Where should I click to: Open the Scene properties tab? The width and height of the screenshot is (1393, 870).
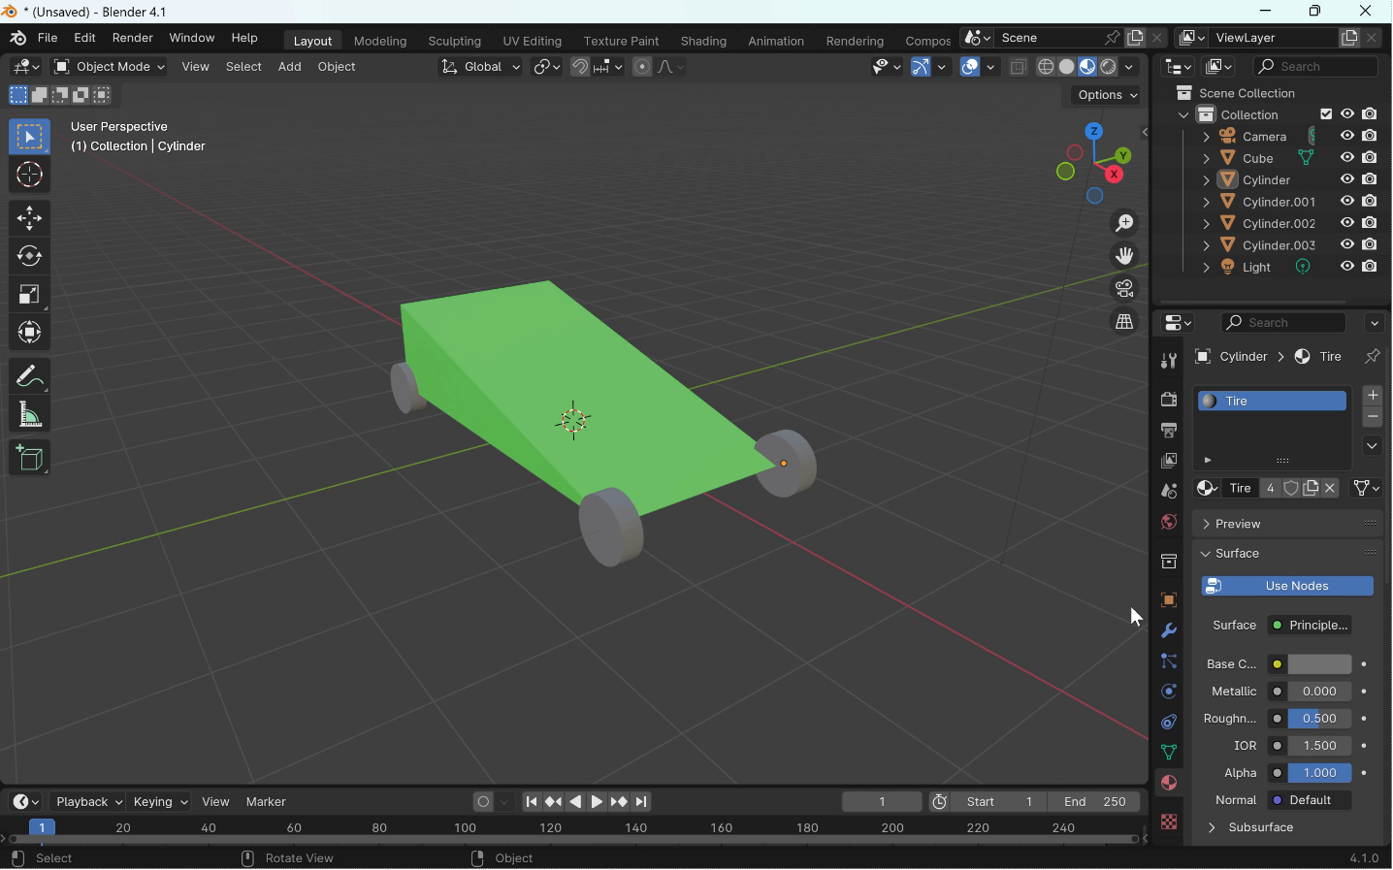click(x=1169, y=493)
